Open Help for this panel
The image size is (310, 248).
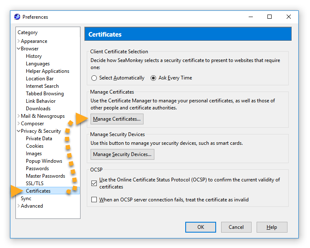tap(272, 227)
